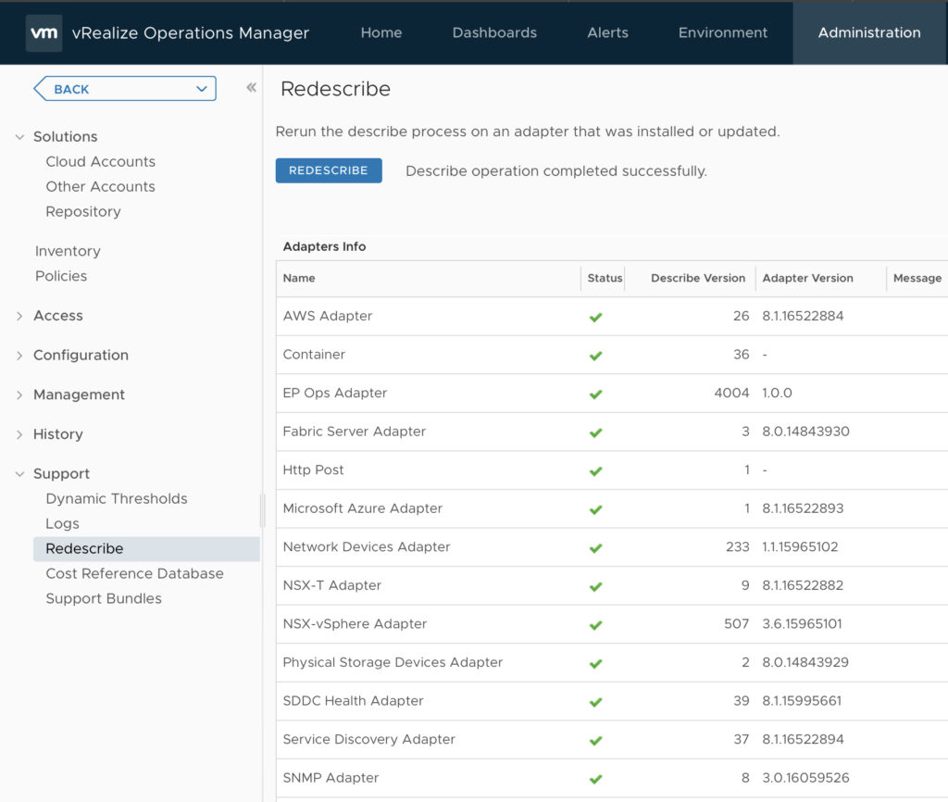Screen dimensions: 948x802
Task: Click the SNMP Adapter status checkmark
Action: coord(595,779)
